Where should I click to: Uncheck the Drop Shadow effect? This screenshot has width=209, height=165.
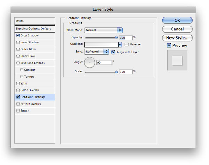(x=18, y=35)
